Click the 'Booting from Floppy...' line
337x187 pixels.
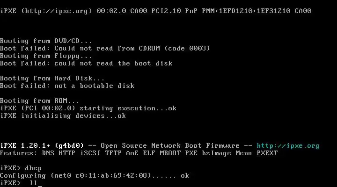pos(46,56)
